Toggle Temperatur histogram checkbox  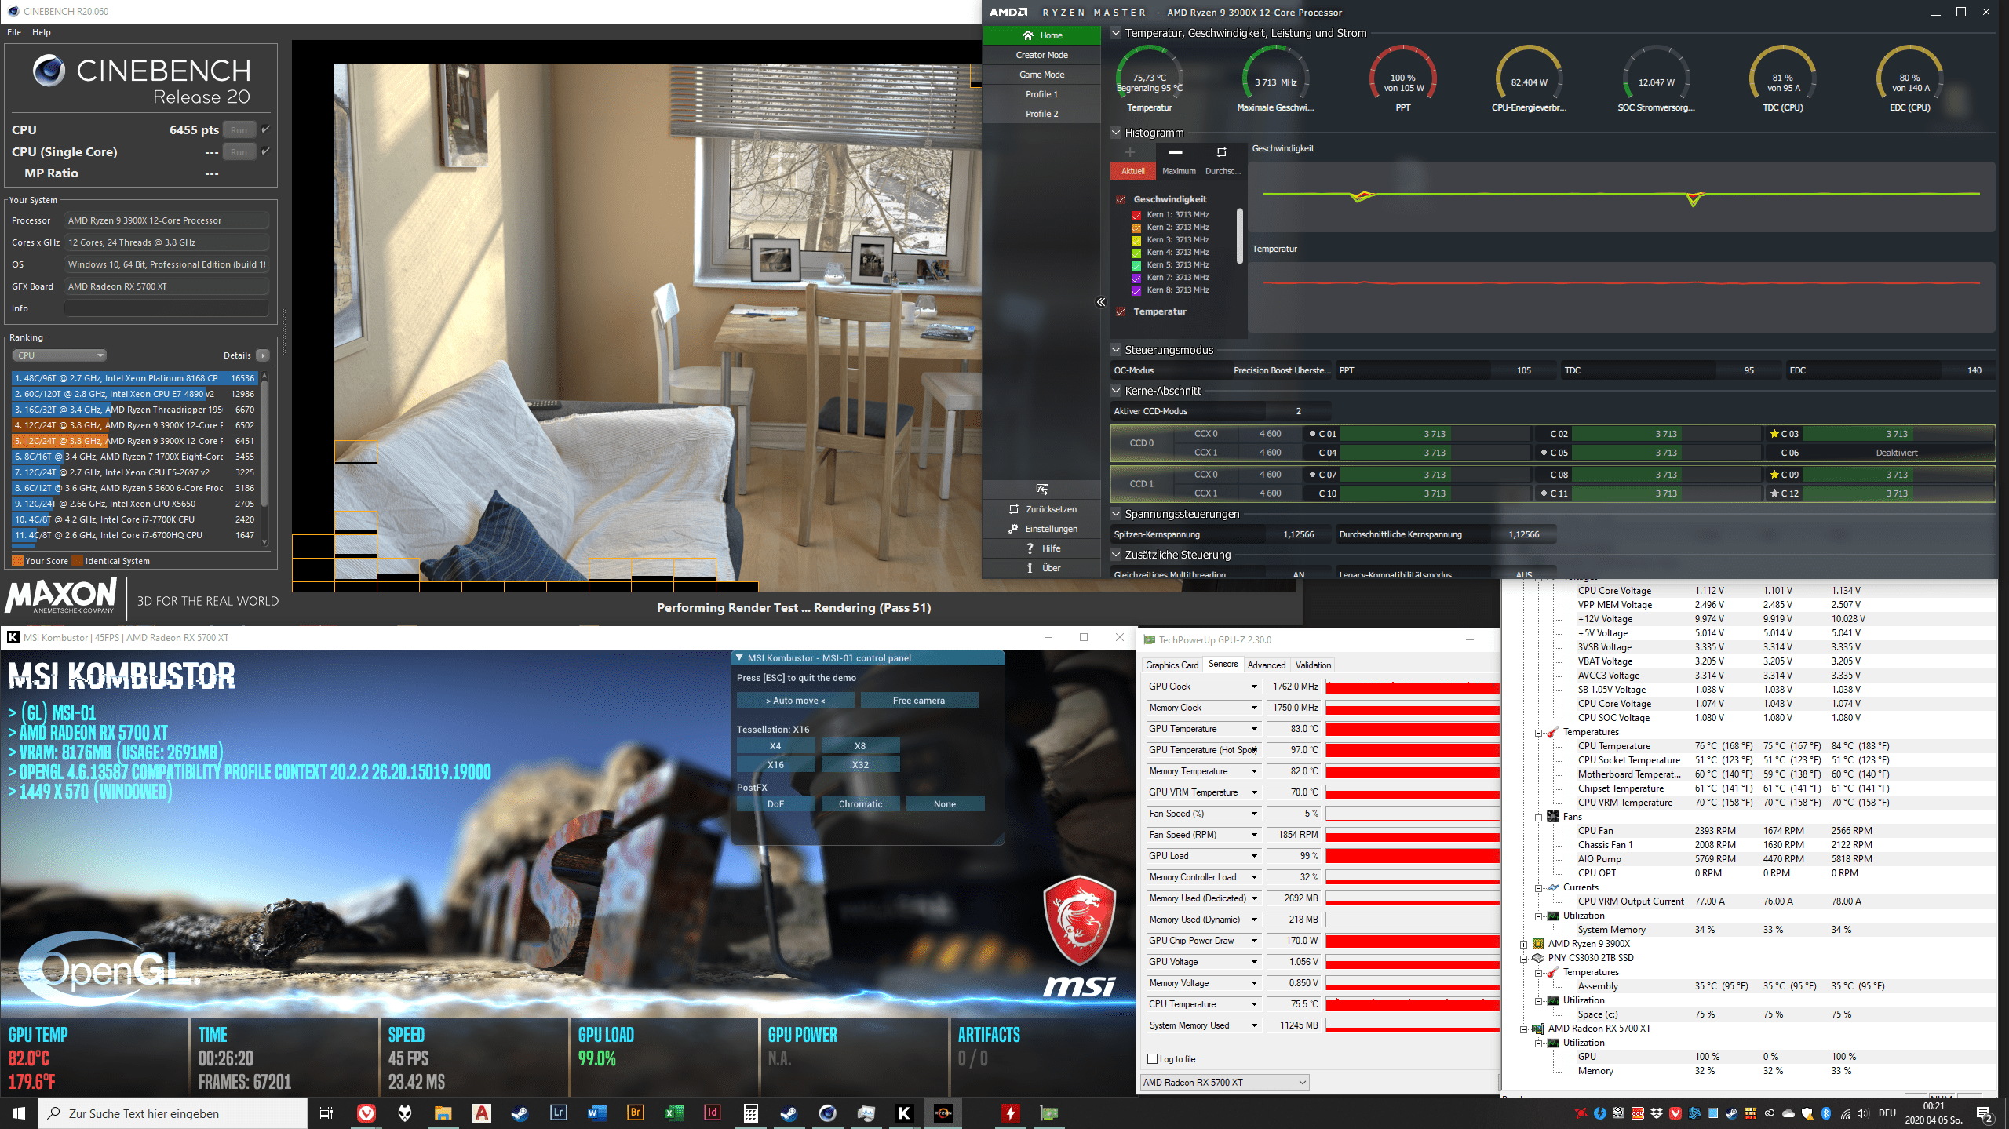pos(1121,311)
